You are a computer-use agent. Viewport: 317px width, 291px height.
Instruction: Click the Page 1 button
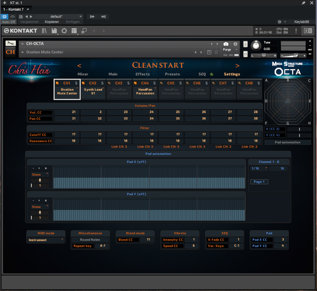pyautogui.click(x=259, y=182)
